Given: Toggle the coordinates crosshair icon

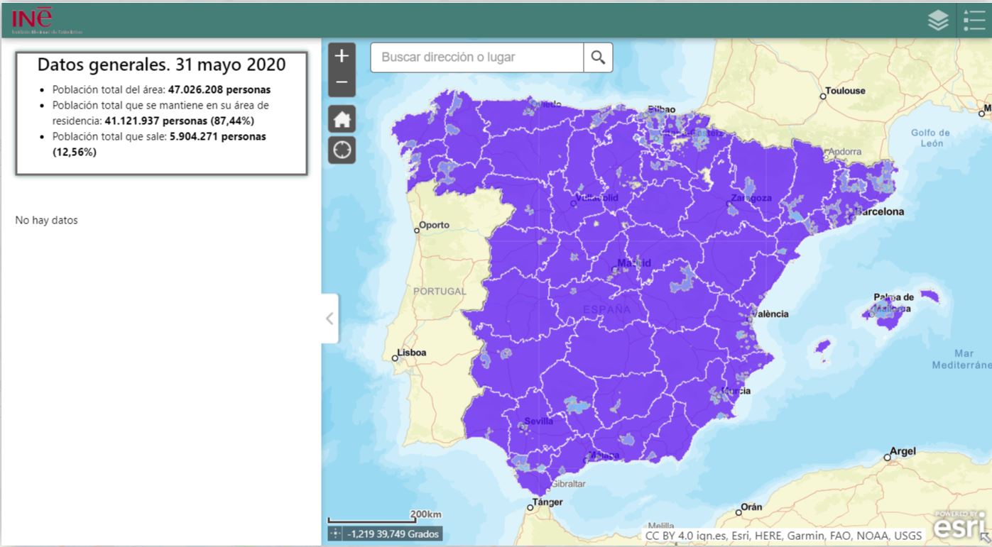Looking at the screenshot, I should (335, 534).
